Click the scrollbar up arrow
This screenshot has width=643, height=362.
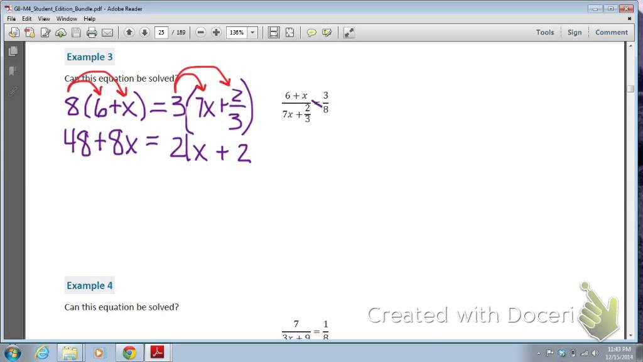(630, 47)
